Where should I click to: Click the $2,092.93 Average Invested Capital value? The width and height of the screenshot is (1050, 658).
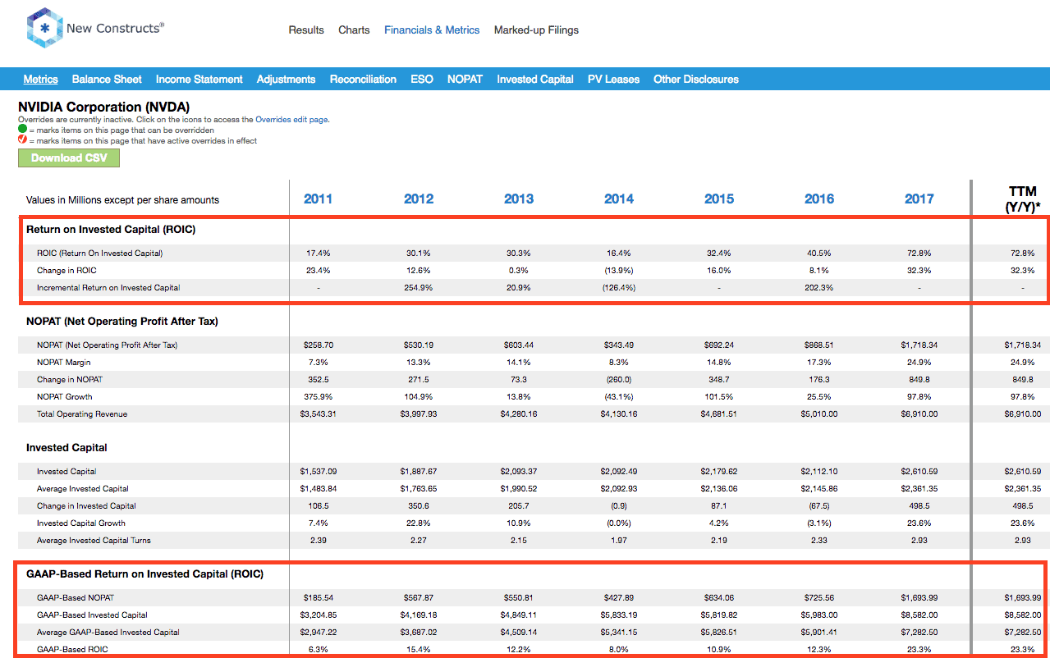pos(619,489)
